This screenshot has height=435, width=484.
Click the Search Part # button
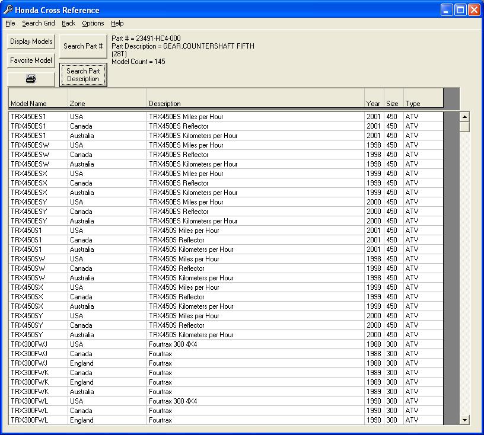82,46
